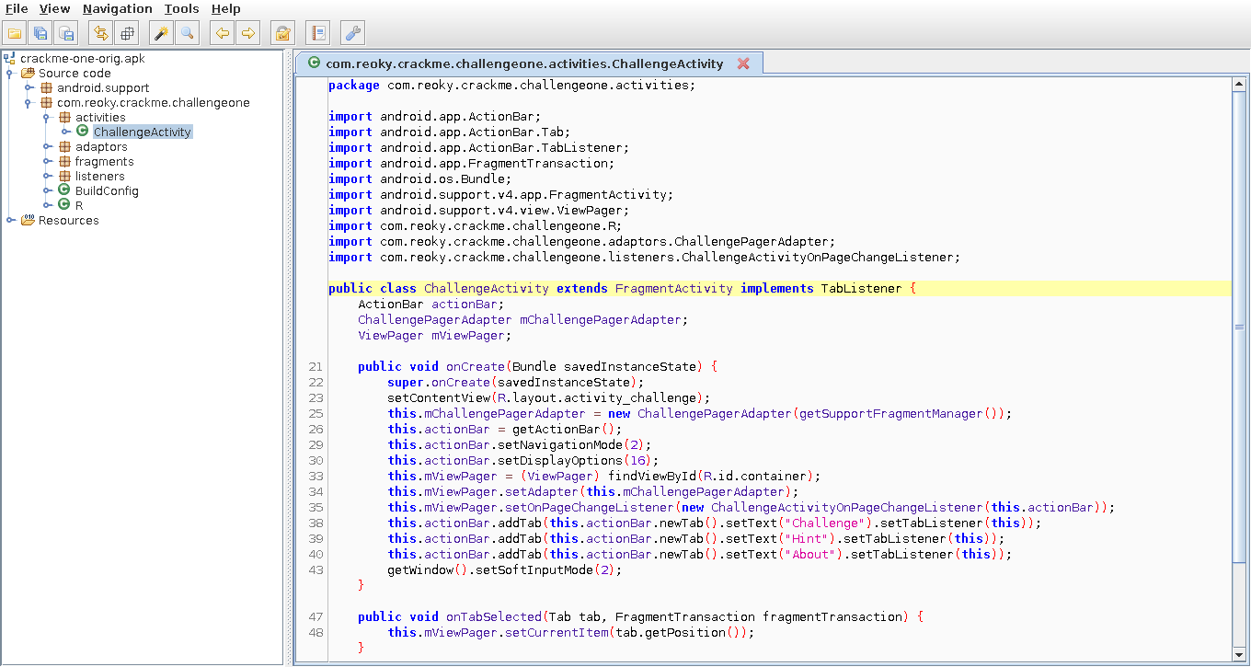Expand the Resources node
Image resolution: width=1251 pixels, height=667 pixels.
point(10,221)
